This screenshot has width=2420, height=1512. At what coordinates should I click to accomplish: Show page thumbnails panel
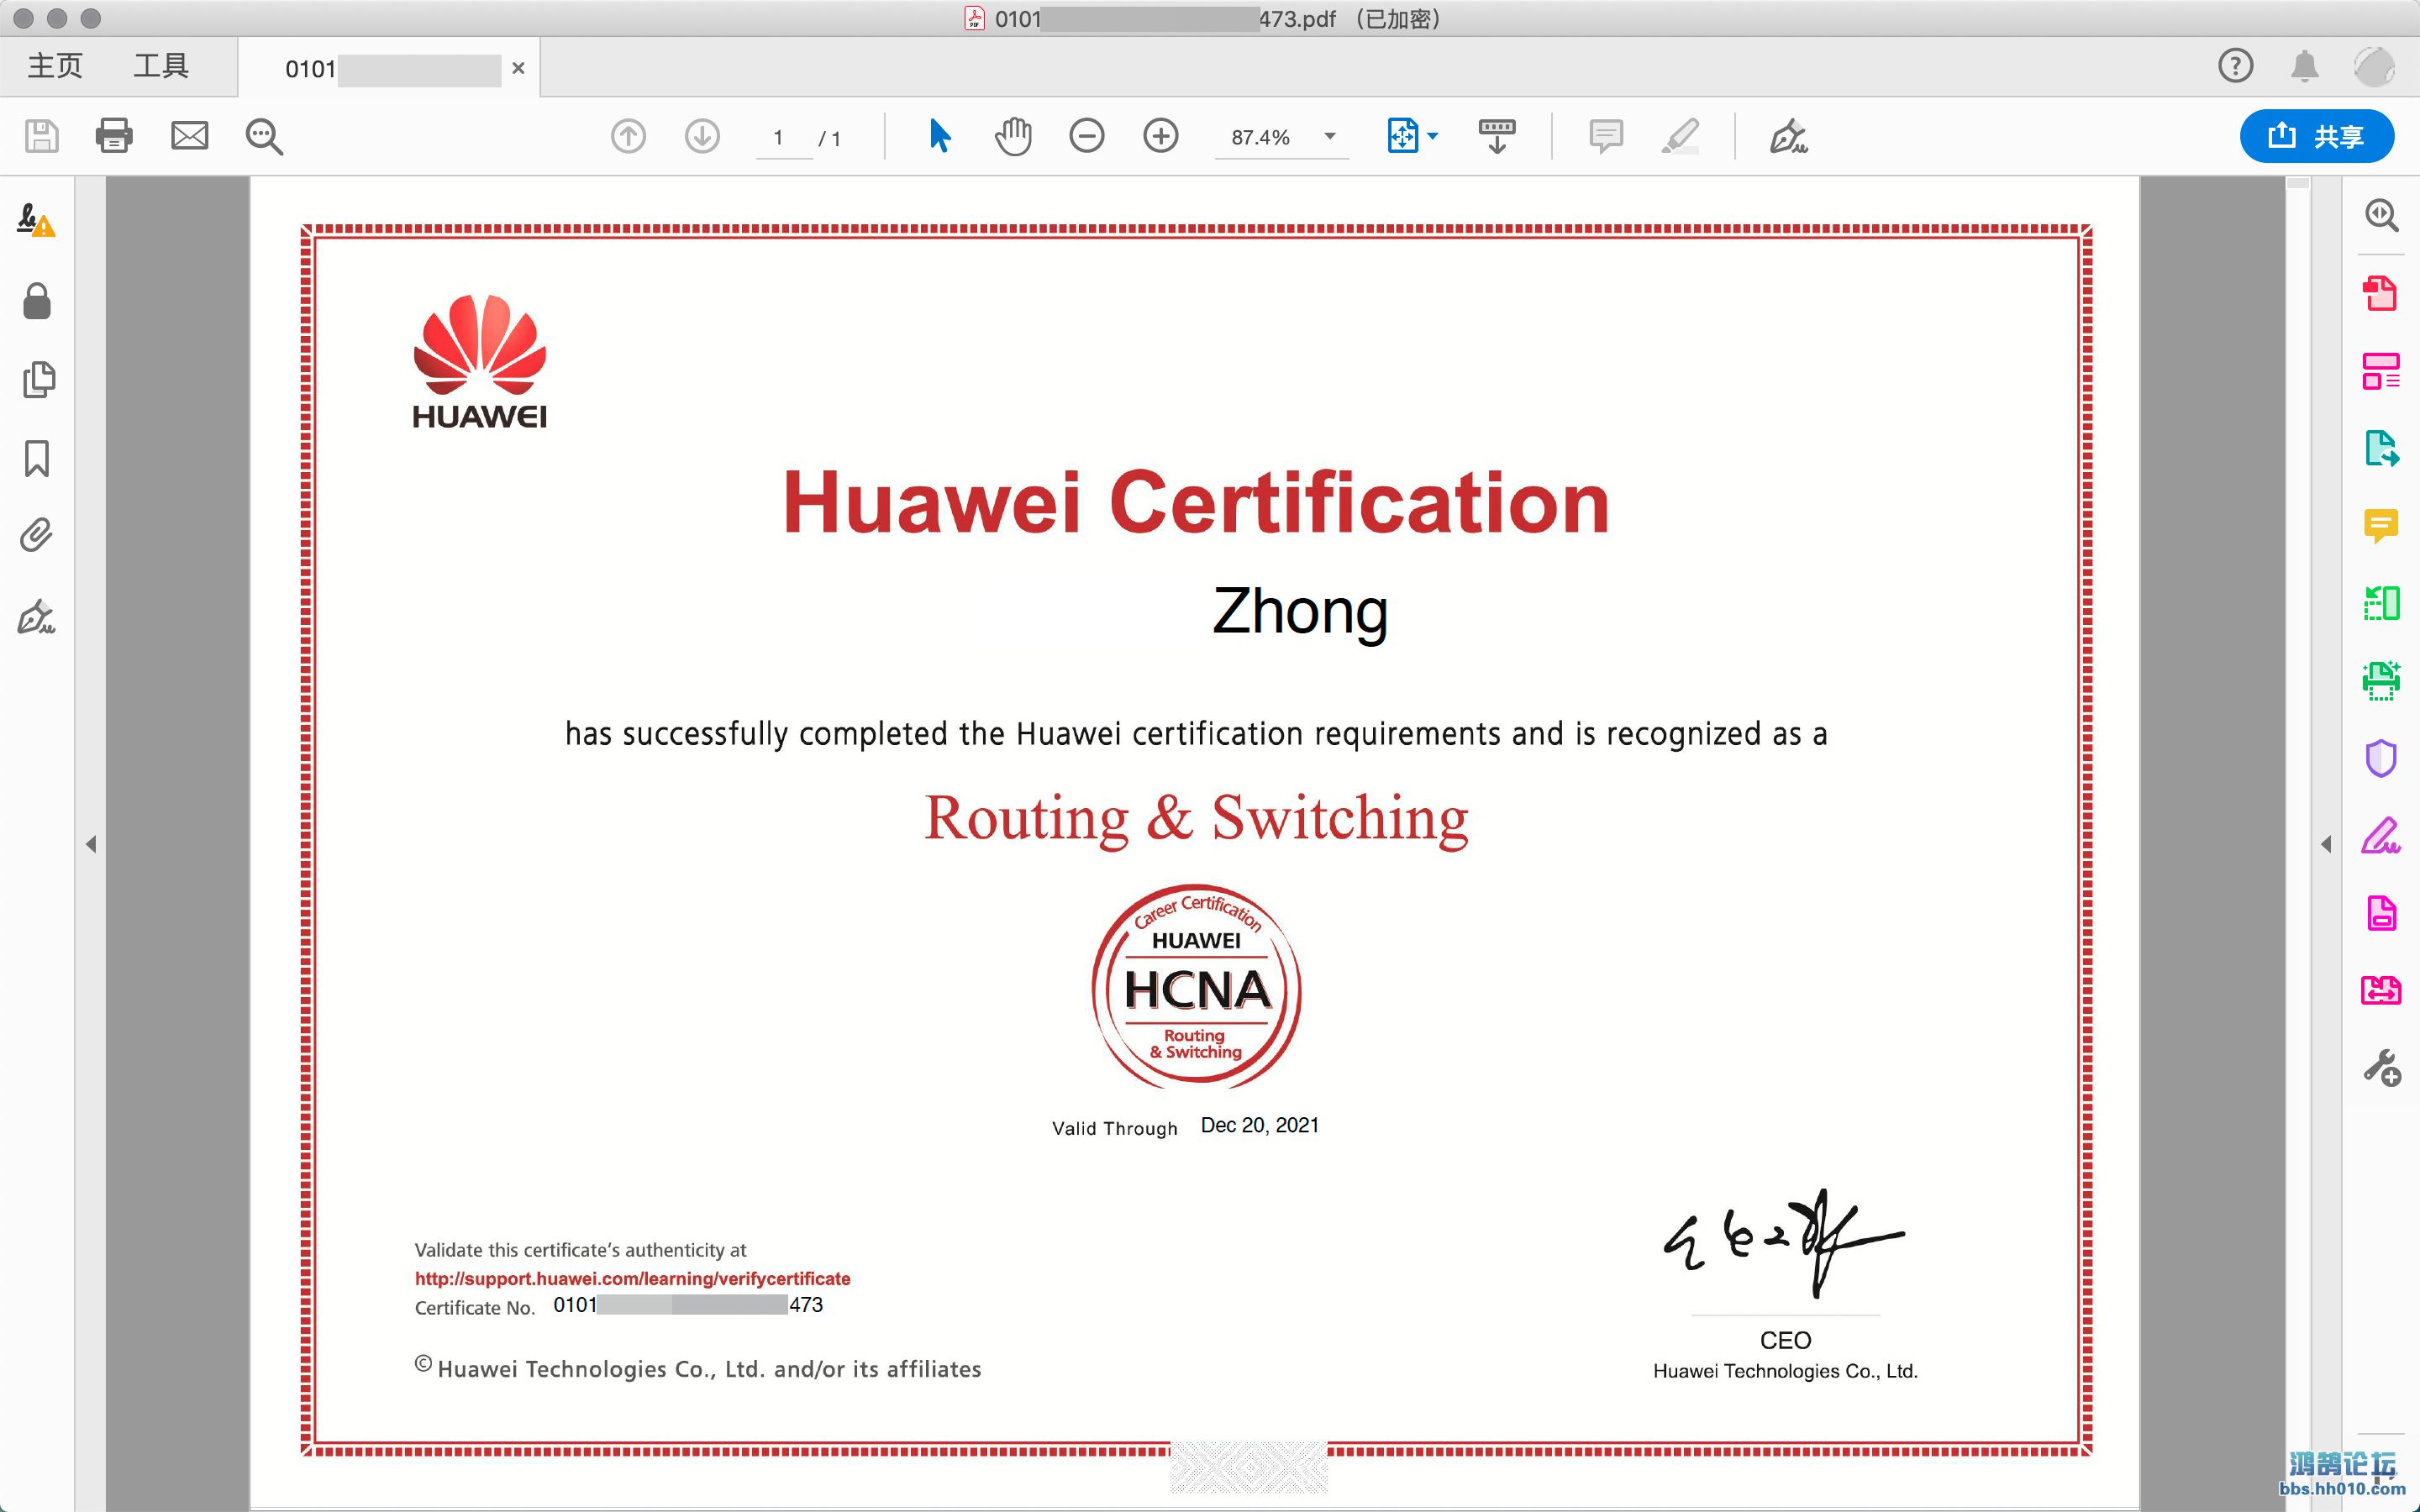38,380
